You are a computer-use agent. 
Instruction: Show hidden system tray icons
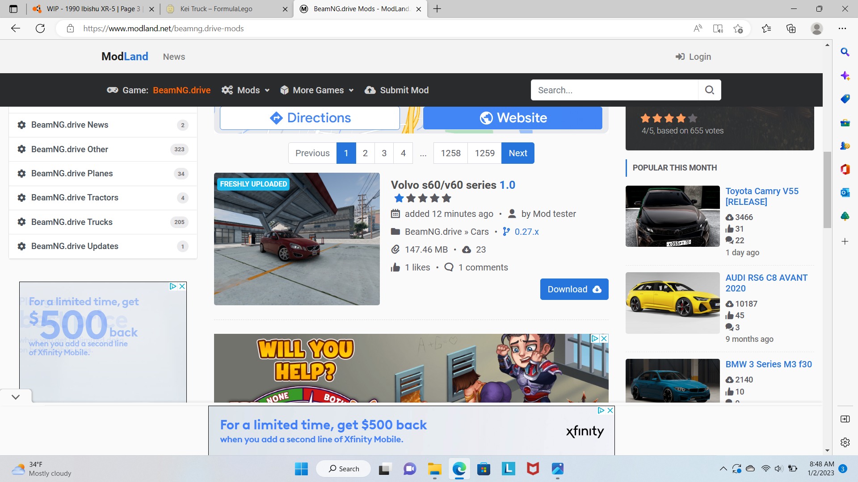[723, 469]
